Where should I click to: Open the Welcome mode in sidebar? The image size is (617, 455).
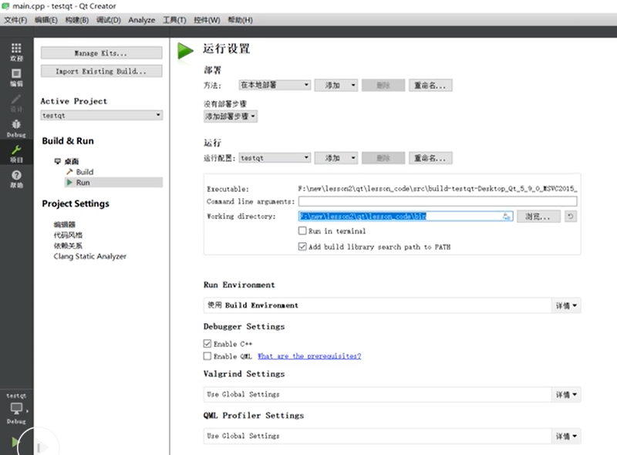15,52
